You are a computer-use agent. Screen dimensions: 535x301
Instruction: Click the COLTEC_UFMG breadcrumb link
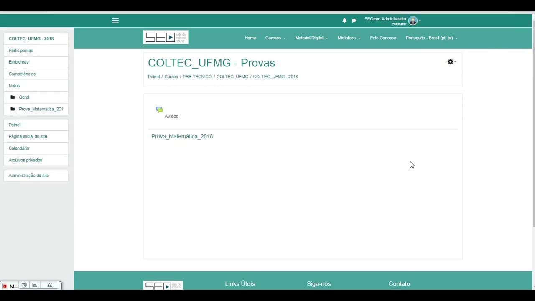(x=232, y=77)
